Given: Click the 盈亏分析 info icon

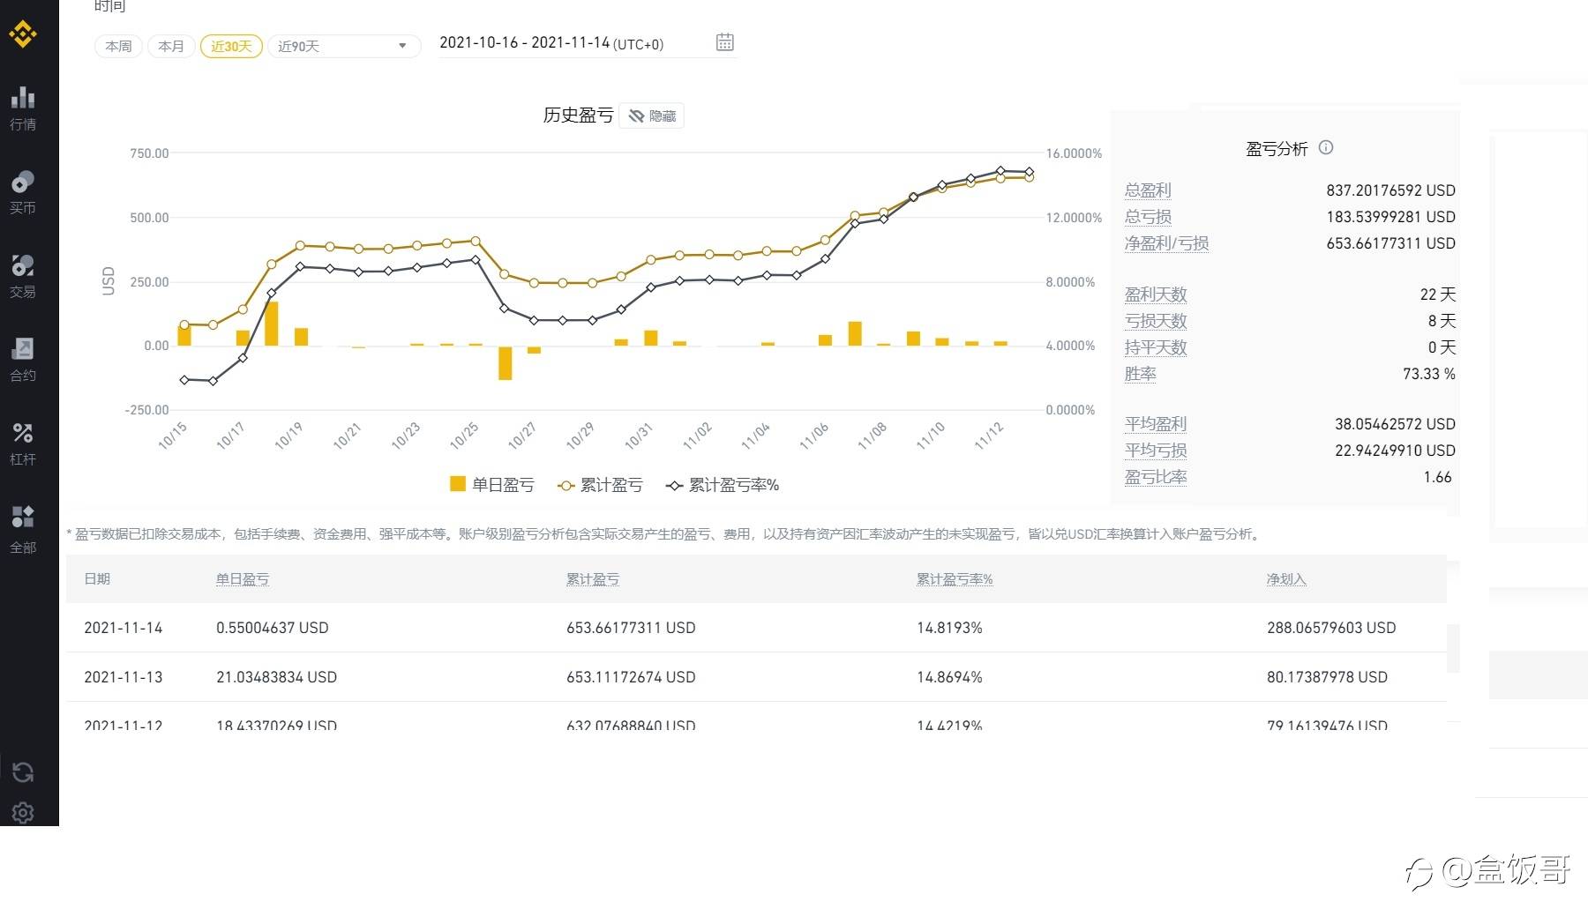Looking at the screenshot, I should click(x=1325, y=147).
